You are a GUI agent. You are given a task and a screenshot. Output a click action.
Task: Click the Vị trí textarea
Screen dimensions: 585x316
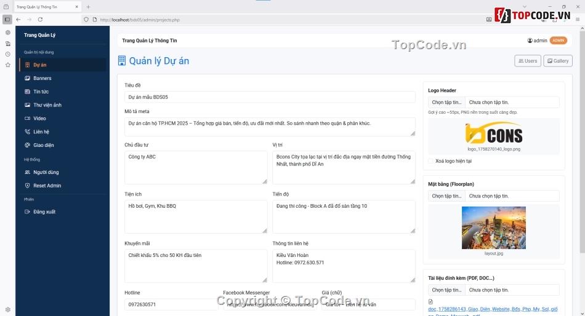[344, 167]
